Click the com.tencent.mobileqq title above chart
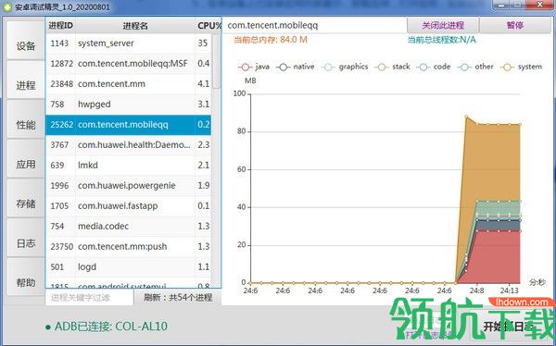This screenshot has height=346, width=556. pyautogui.click(x=272, y=26)
